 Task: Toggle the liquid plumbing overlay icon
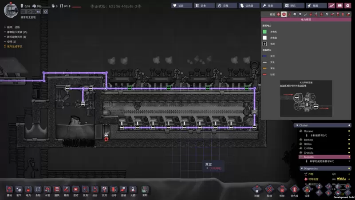306,14
